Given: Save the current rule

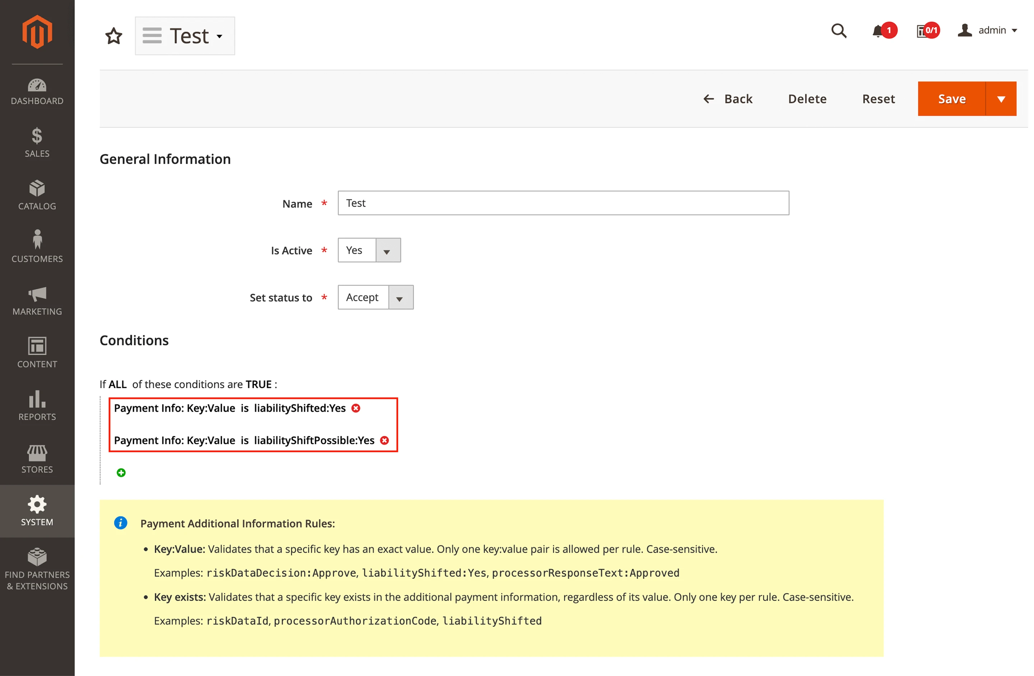Looking at the screenshot, I should (952, 98).
